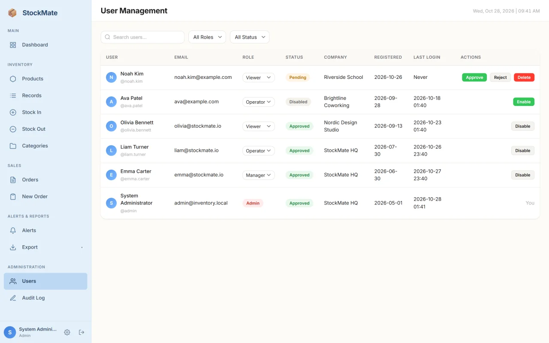Open the Alerts menu item
The image size is (549, 343).
pos(45,230)
